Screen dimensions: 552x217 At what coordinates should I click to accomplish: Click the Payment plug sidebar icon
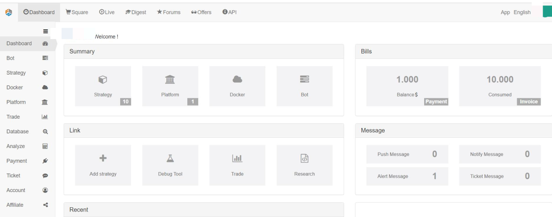45,161
